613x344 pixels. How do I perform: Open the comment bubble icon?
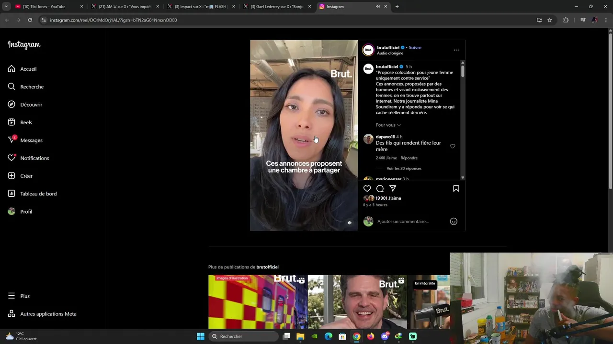[380, 189]
